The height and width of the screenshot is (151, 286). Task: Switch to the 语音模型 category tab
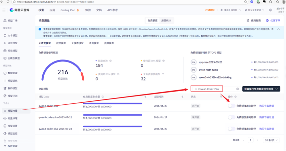click(x=94, y=43)
